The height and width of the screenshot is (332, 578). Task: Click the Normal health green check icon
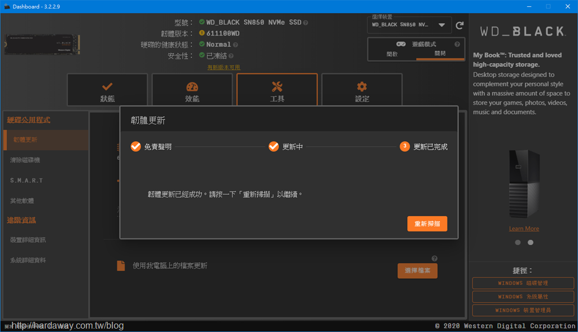point(202,44)
